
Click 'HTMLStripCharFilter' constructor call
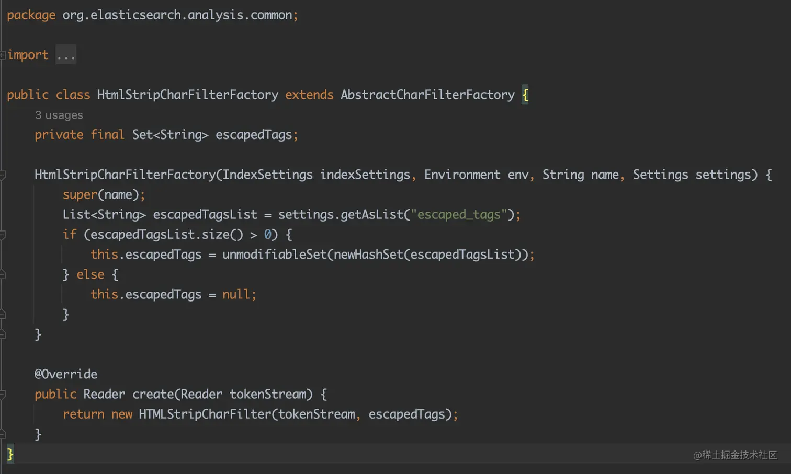tap(205, 414)
